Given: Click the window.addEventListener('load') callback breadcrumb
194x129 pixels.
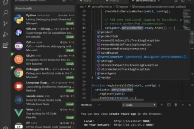Looking at the screenshot, I should (x=159, y=7).
